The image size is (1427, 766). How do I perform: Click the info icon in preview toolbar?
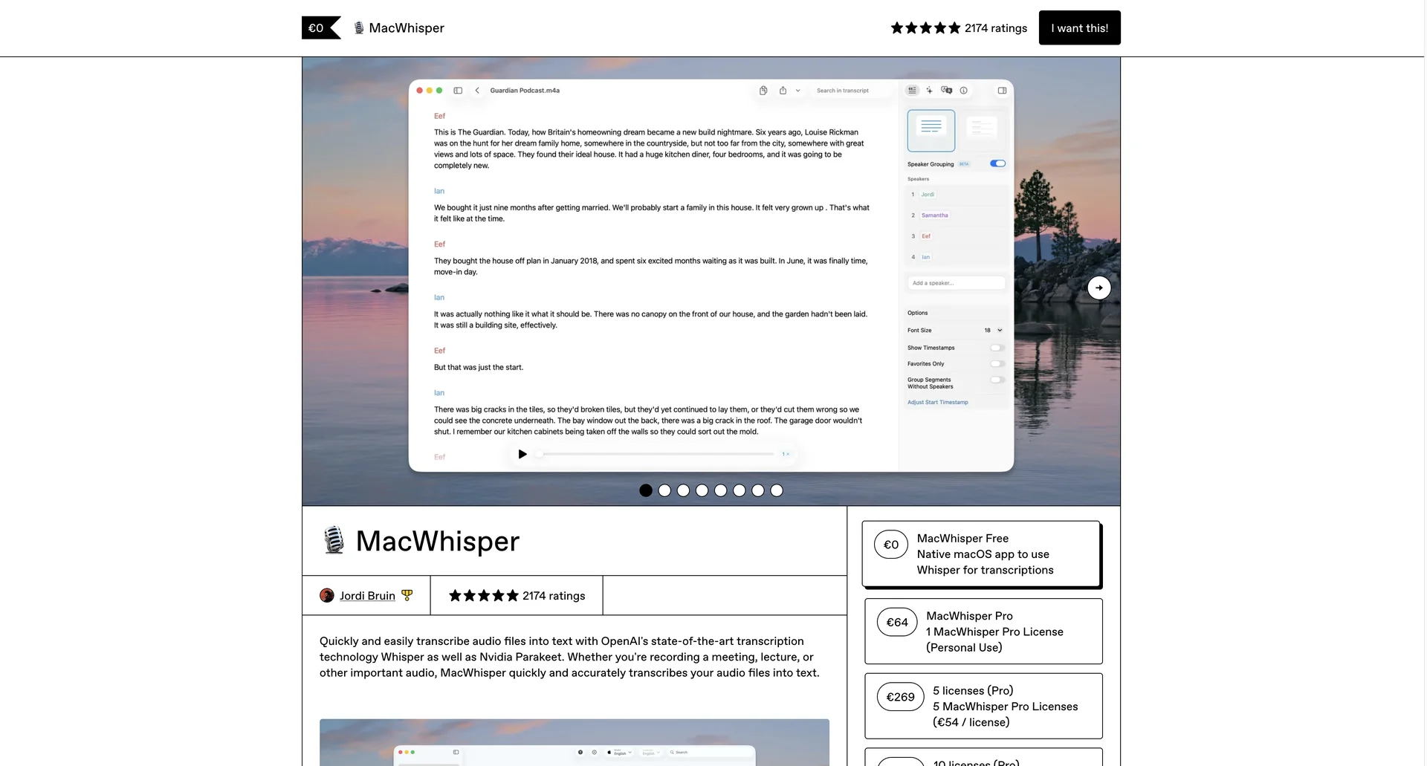click(964, 91)
